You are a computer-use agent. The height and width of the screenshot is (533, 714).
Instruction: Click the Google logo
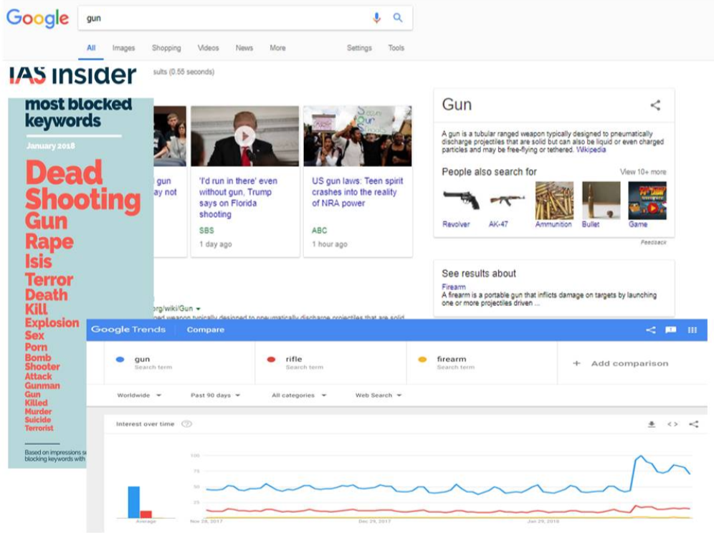click(x=37, y=18)
